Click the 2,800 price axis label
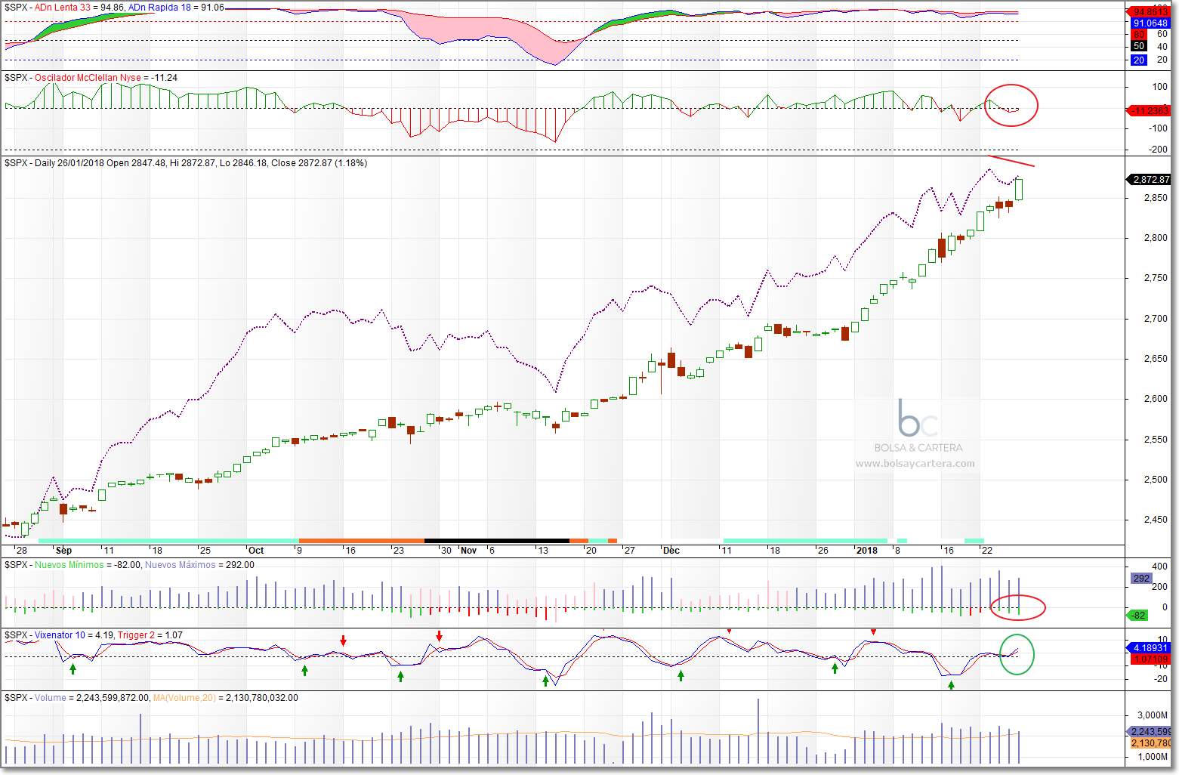This screenshot has height=775, width=1179. point(1156,238)
